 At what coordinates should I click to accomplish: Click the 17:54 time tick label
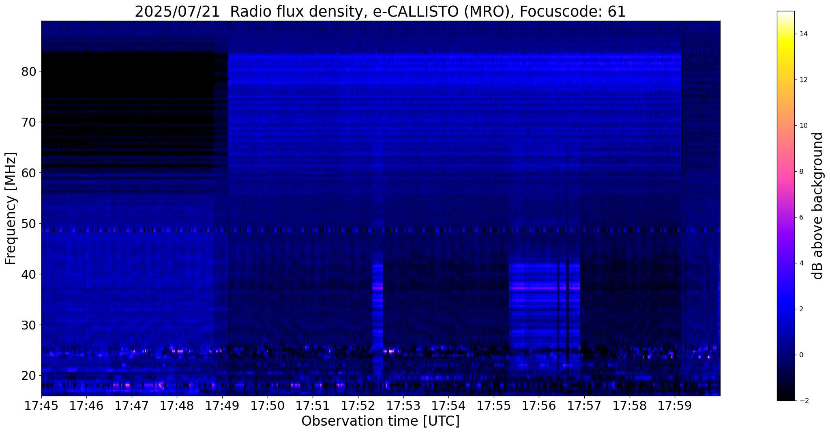point(448,406)
